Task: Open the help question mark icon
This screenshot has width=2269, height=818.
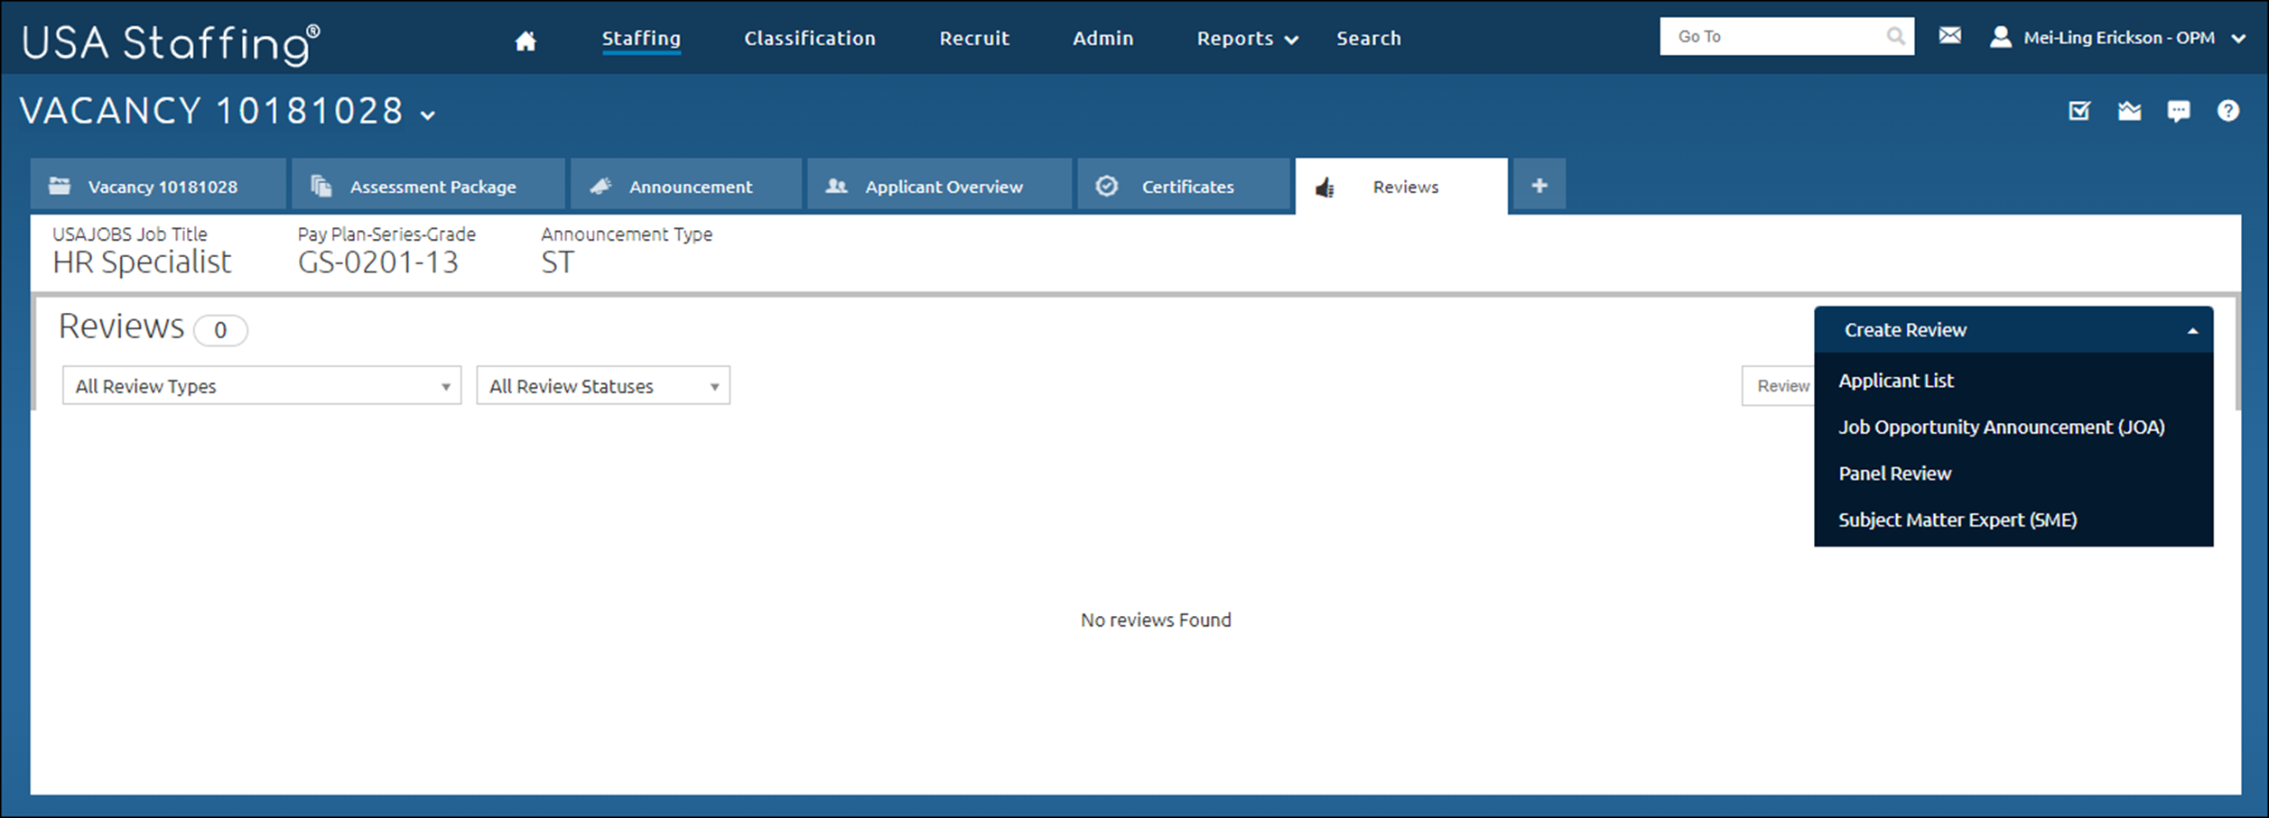Action: [x=2227, y=110]
